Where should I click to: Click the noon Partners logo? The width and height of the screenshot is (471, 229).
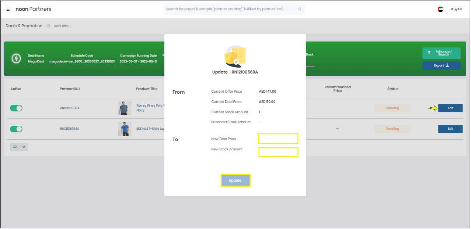click(34, 9)
